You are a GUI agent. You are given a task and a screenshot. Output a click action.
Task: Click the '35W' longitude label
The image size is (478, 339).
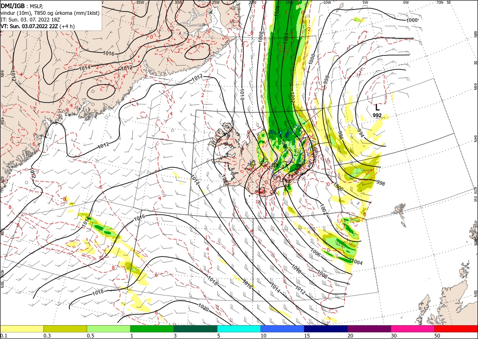coord(140,2)
